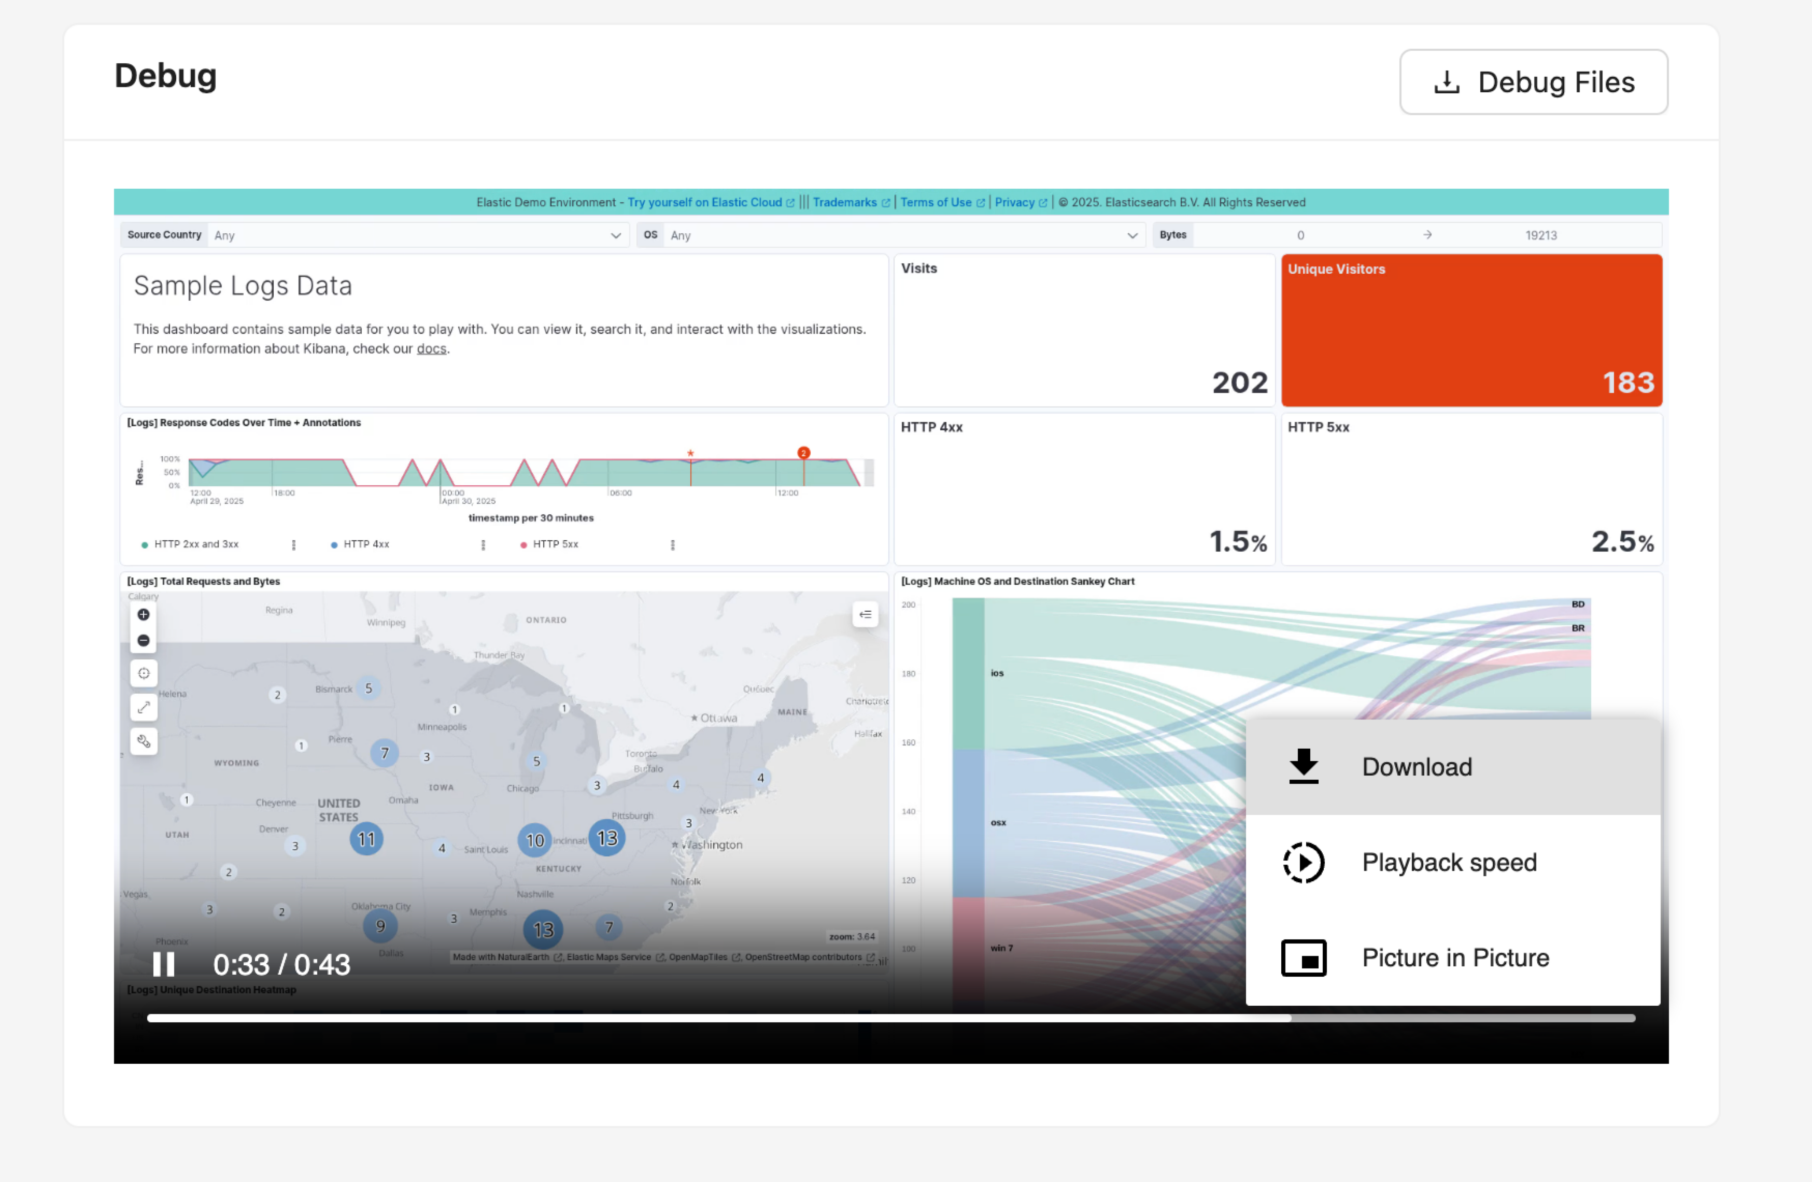1812x1182 pixels.
Task: Click the Debug Files button
Action: [1533, 82]
